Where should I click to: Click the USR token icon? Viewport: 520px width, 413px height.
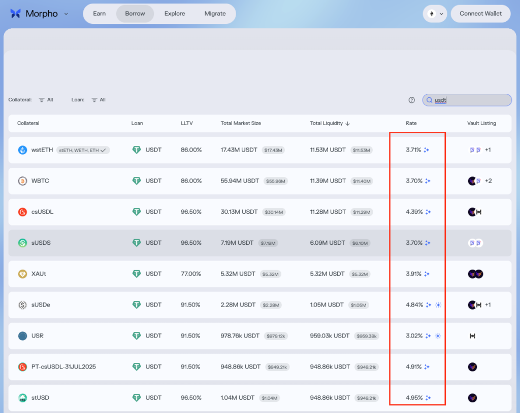pyautogui.click(x=22, y=336)
